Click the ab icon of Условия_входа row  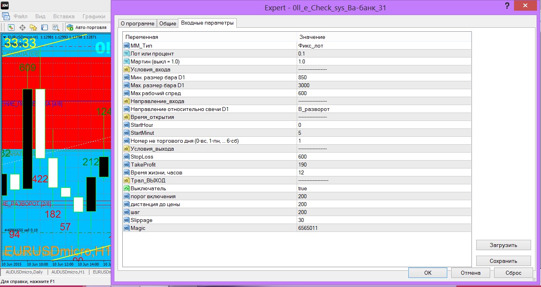(126, 69)
